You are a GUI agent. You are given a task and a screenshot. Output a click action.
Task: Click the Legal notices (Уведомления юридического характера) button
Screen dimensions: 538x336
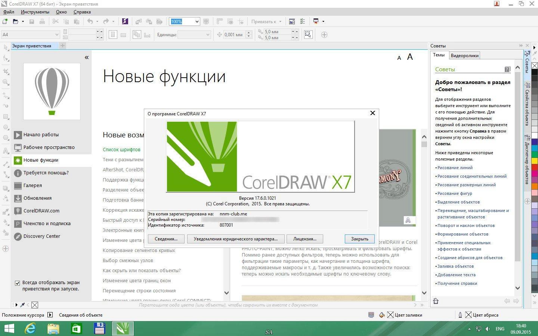click(235, 239)
